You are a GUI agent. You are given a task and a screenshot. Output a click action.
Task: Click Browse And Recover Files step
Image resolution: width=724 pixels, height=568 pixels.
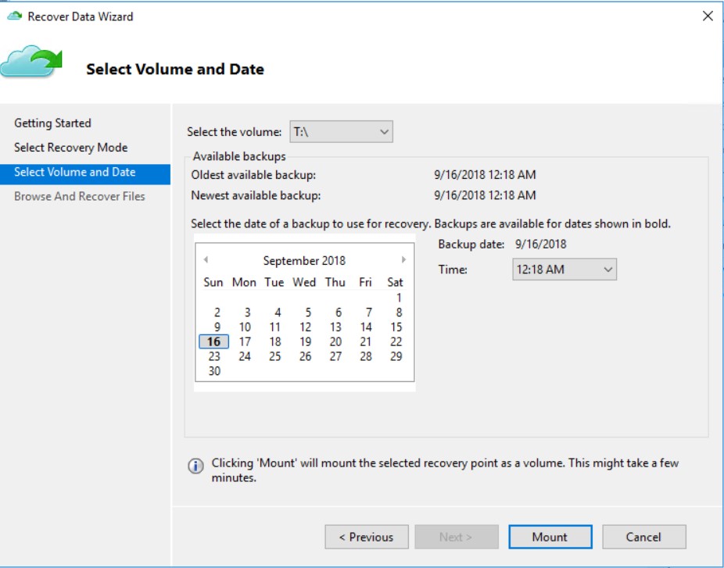[x=80, y=197]
